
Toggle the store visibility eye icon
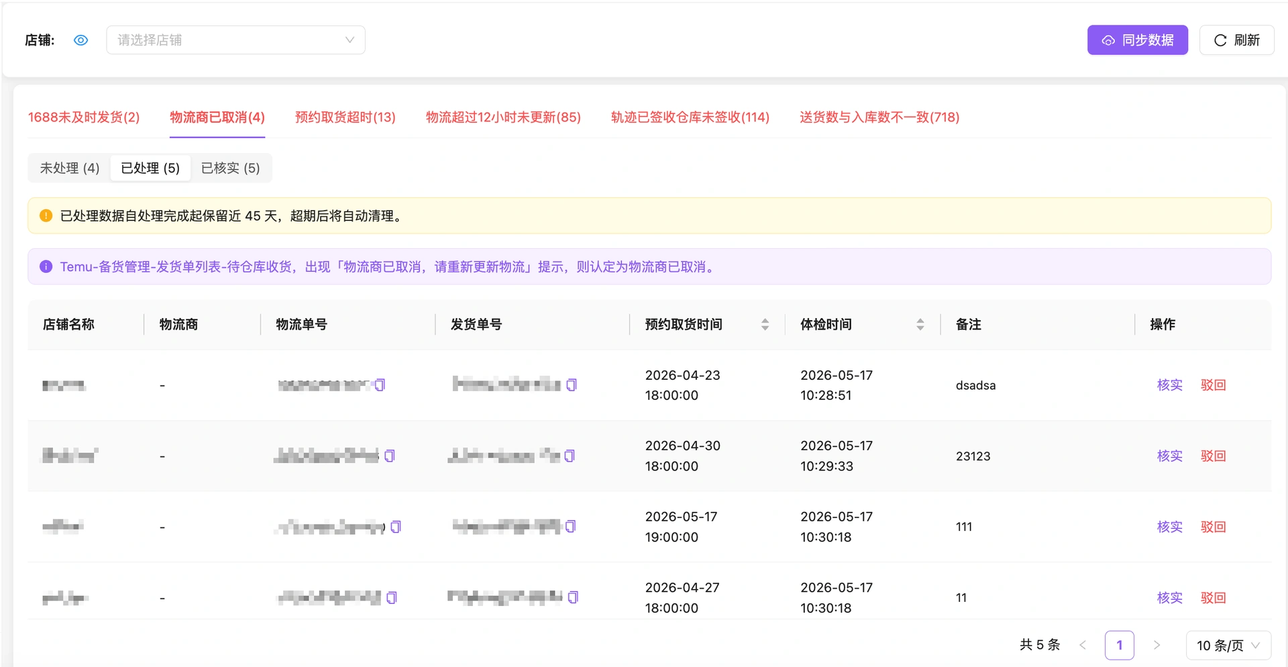[80, 40]
